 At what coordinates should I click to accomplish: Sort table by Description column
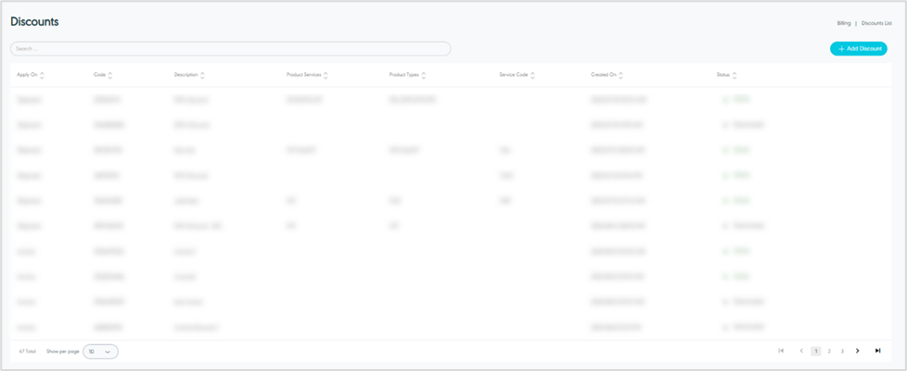202,75
